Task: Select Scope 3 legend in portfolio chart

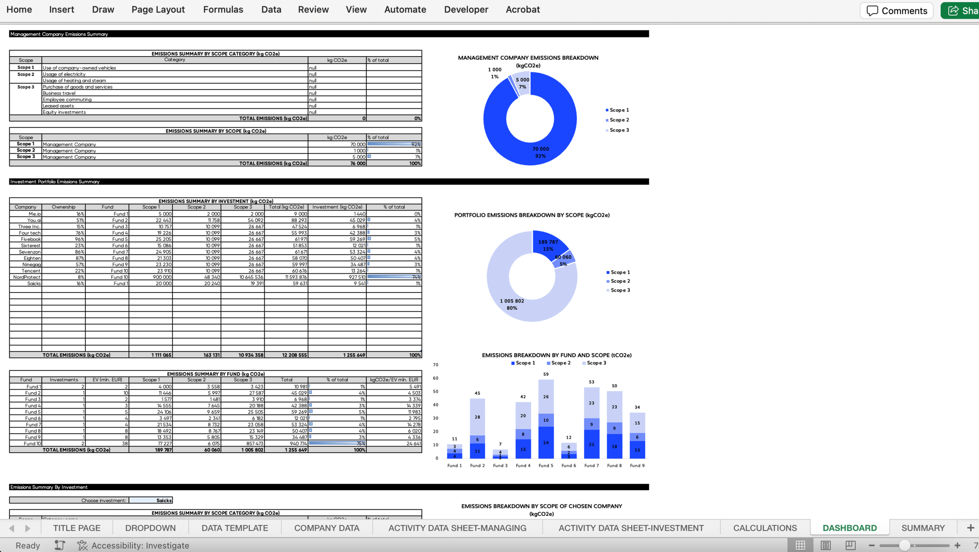Action: [619, 290]
